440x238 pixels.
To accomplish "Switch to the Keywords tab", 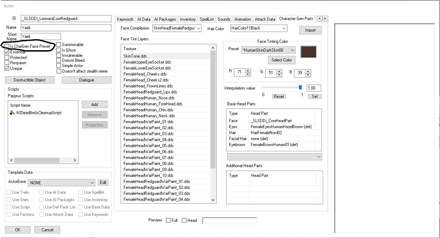I will point(125,19).
